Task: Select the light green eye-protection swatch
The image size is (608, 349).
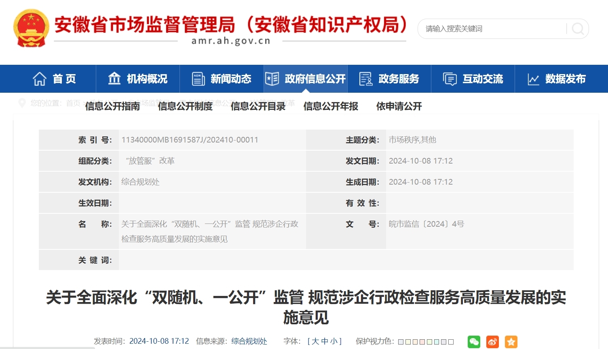Action: (x=430, y=342)
